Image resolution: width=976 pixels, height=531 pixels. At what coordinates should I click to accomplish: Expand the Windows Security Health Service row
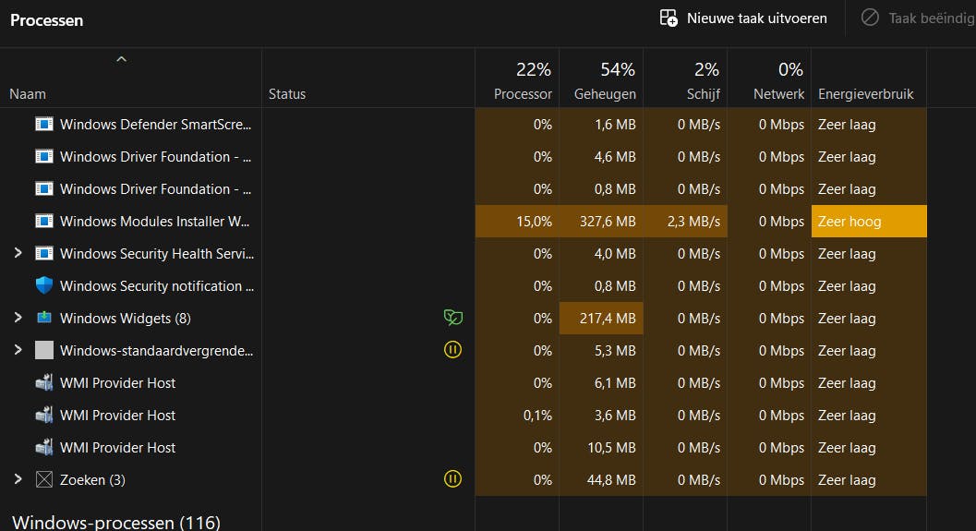18,253
